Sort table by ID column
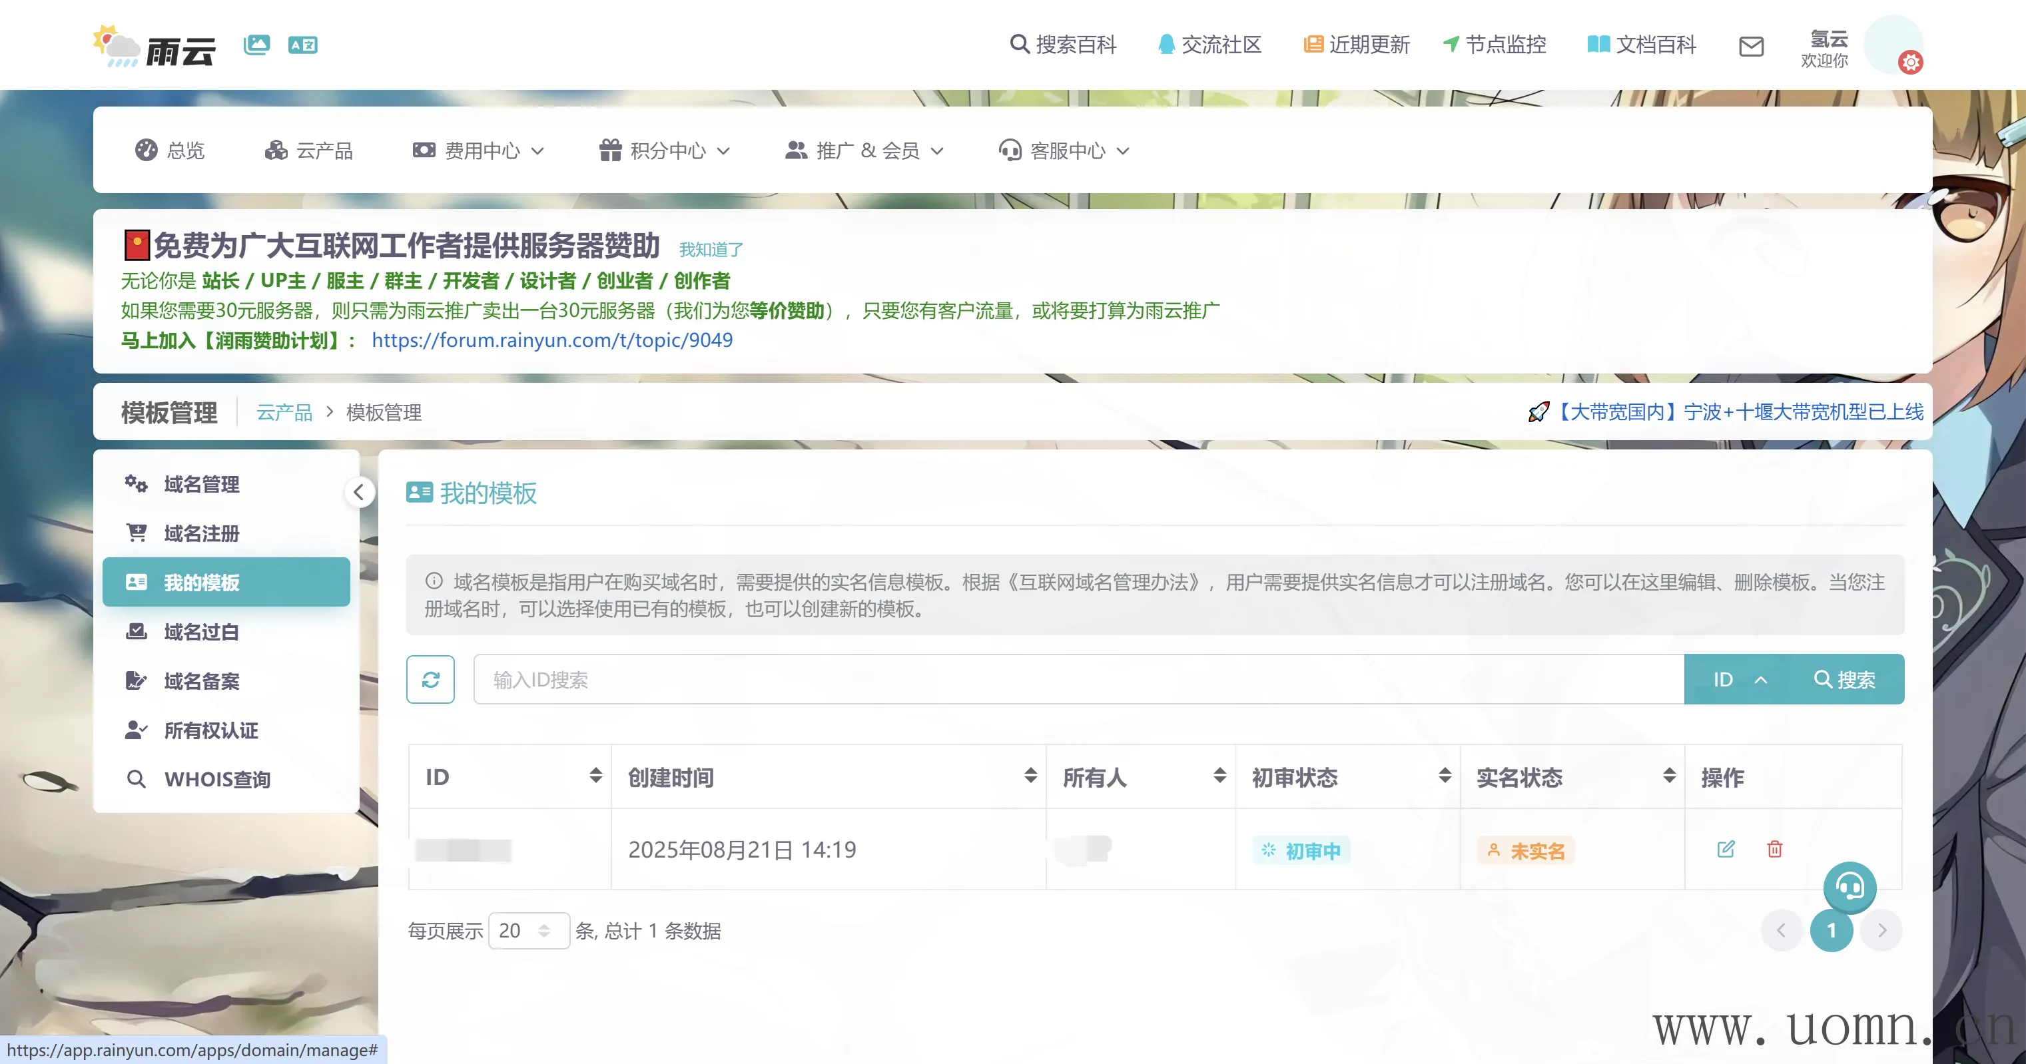Viewport: 2026px width, 1064px height. pyautogui.click(x=595, y=776)
